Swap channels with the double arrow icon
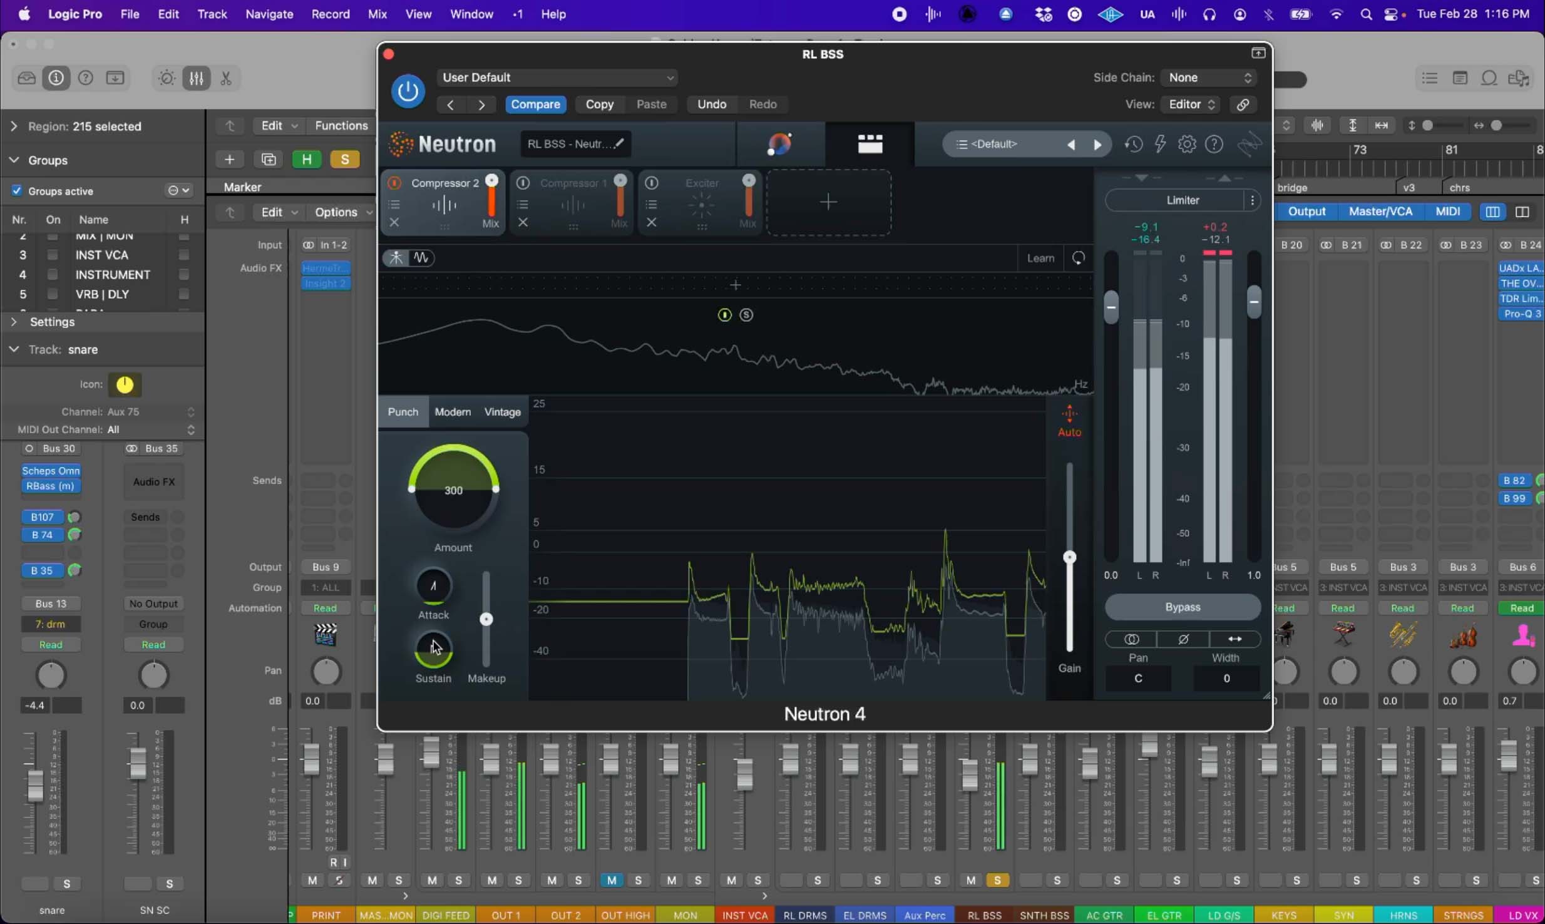 1234,639
